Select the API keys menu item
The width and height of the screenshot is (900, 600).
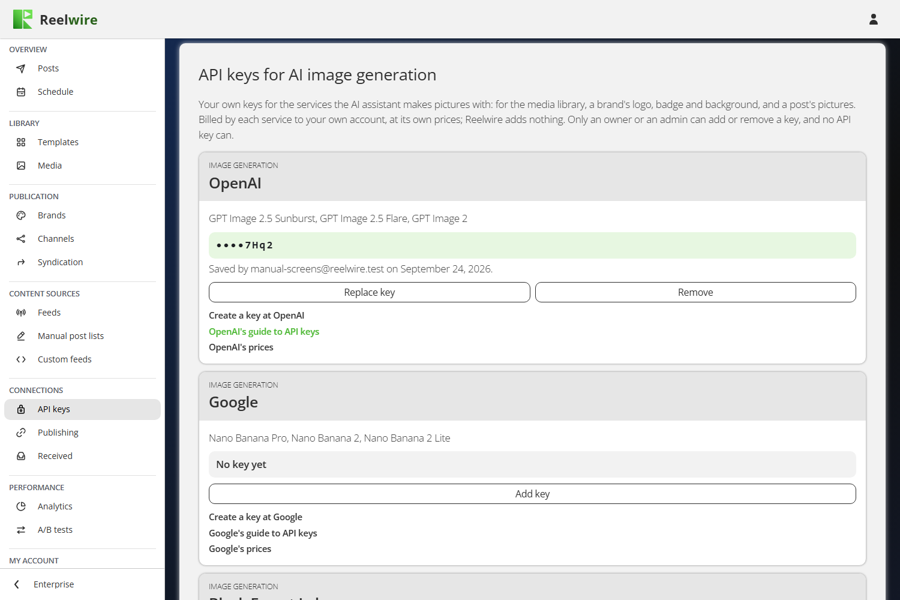82,409
